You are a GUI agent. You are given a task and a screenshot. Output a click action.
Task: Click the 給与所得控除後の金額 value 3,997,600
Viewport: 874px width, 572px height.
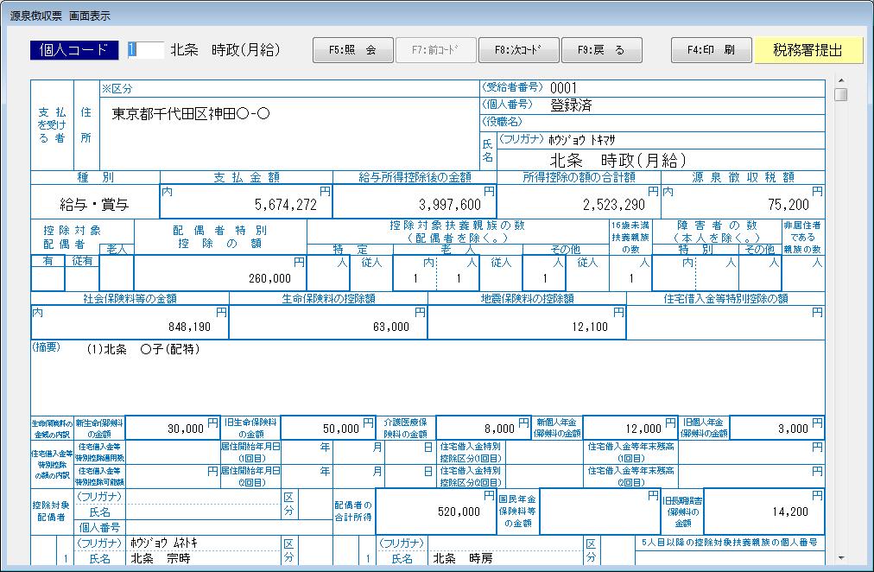[x=449, y=205]
